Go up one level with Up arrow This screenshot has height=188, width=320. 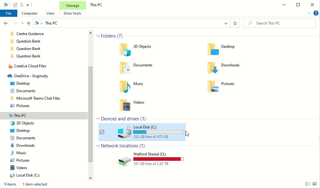[29, 23]
